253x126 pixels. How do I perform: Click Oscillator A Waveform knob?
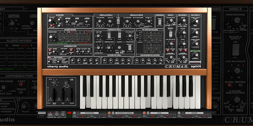[100, 21]
